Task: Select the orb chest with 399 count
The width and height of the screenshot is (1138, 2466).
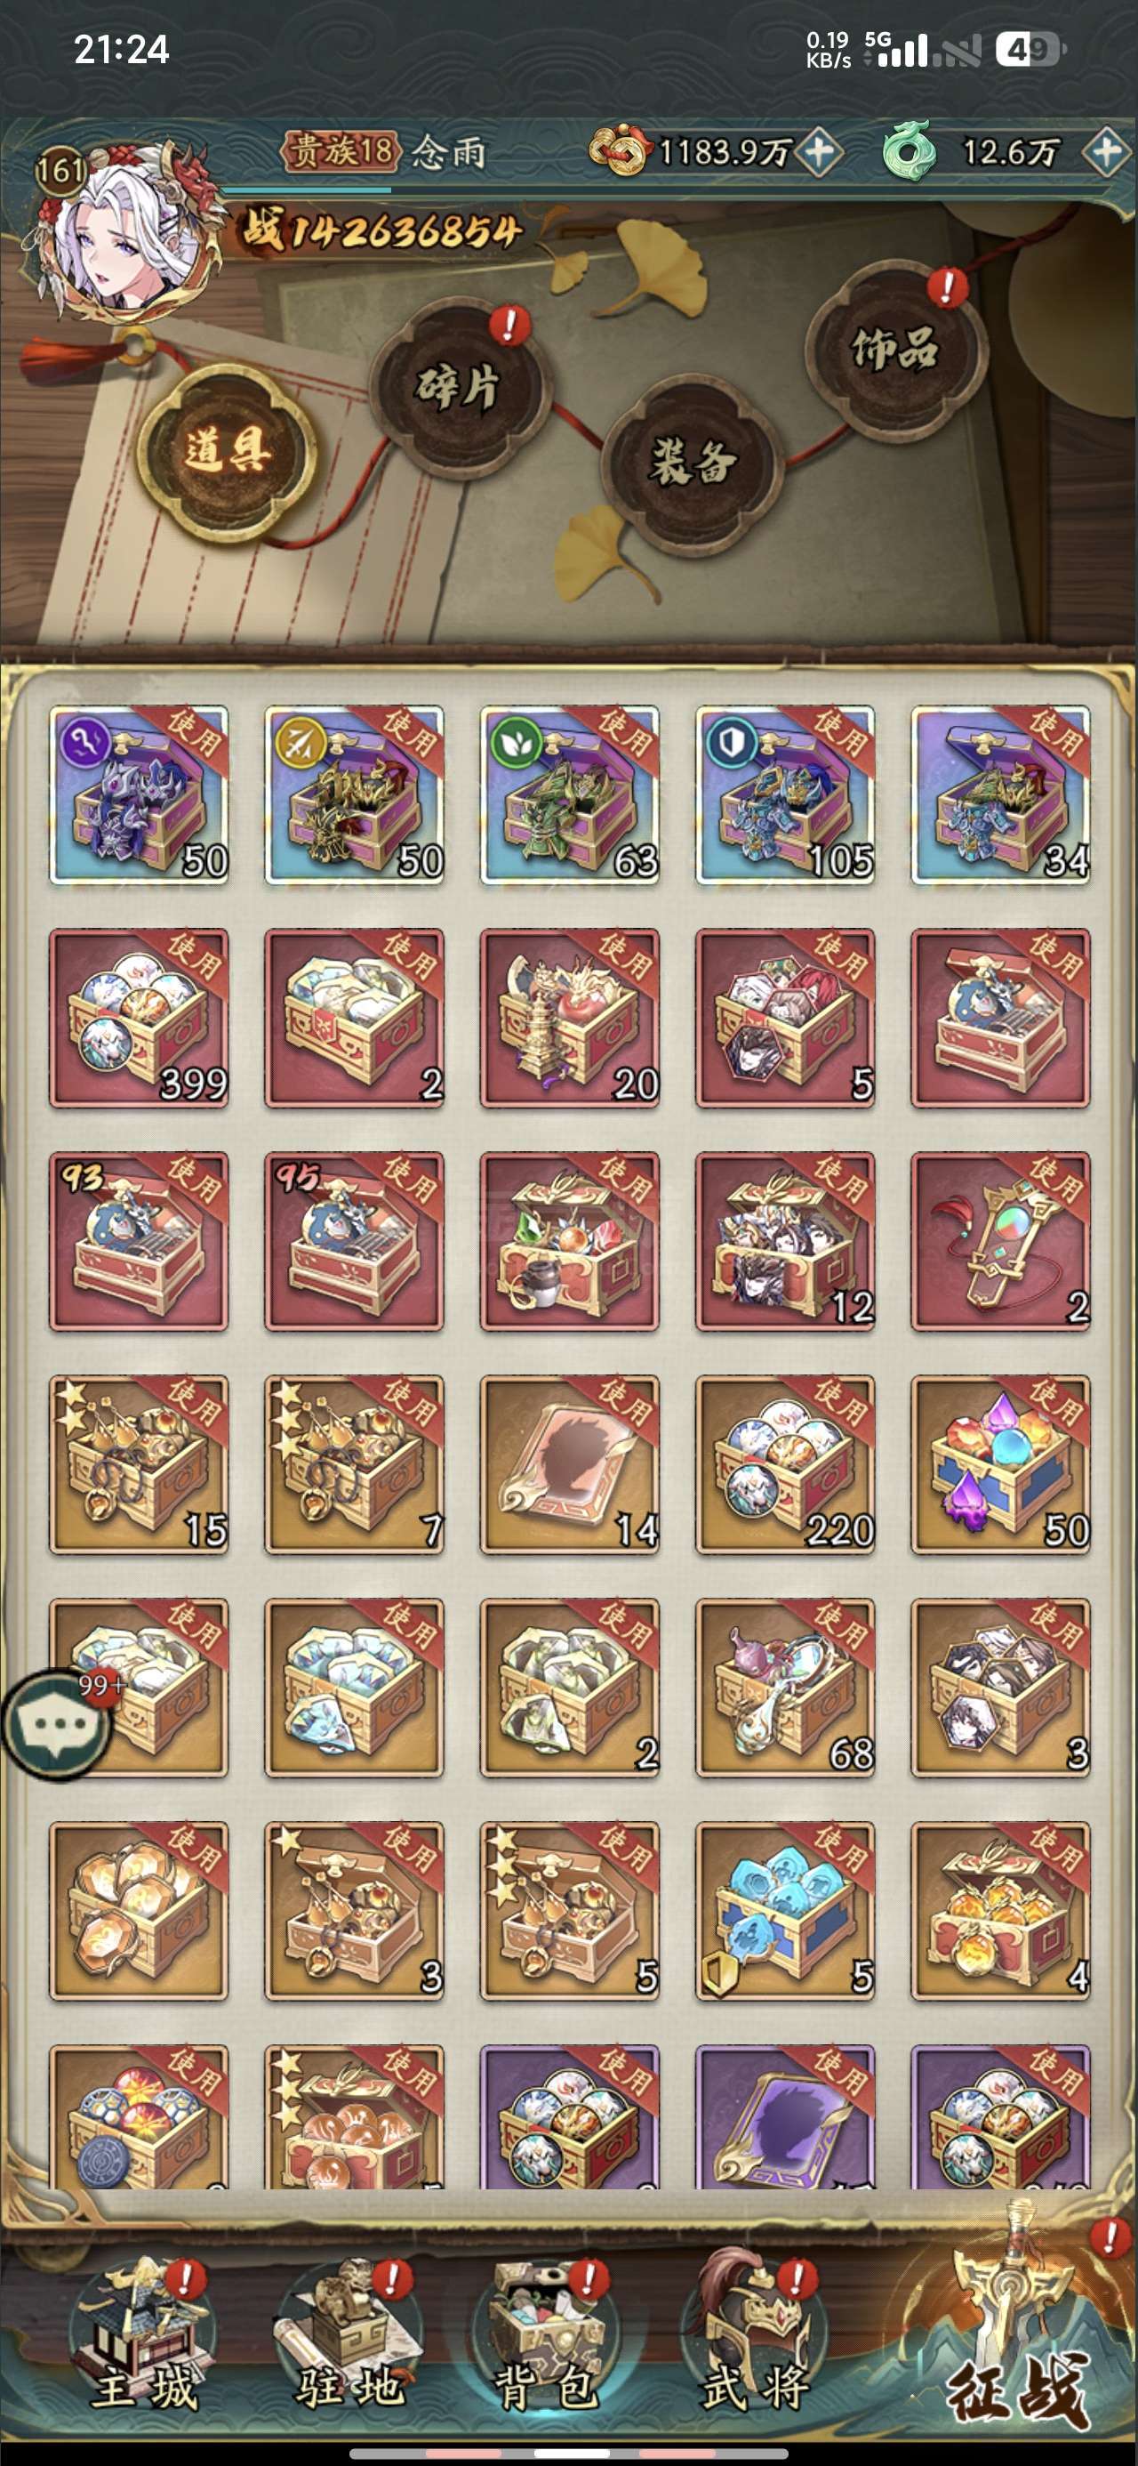Action: [x=139, y=1018]
